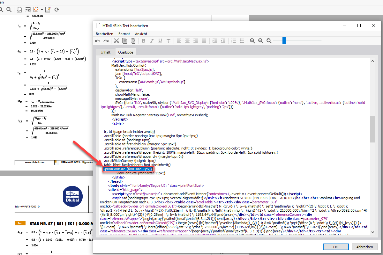Click the orange Text label in the report

click(19, 223)
